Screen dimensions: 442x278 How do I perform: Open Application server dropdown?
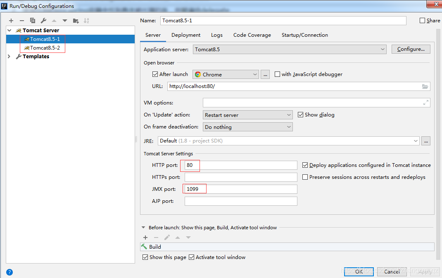tap(290, 49)
